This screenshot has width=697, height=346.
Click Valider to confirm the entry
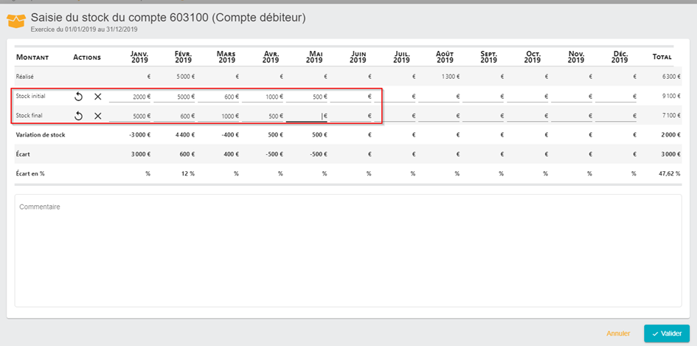point(667,333)
